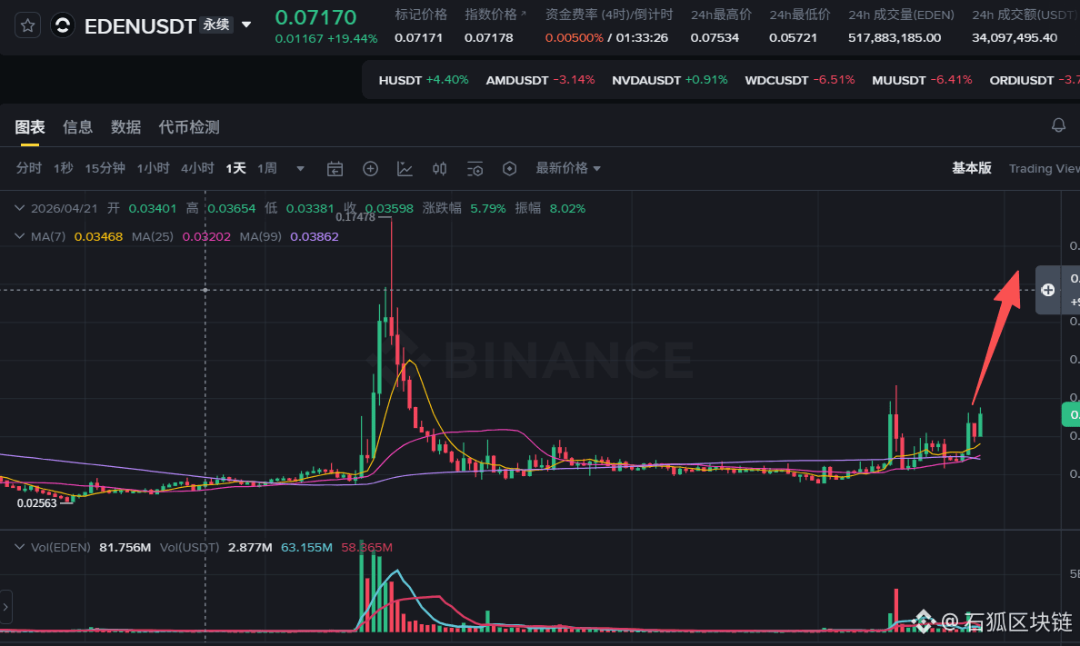
Task: Add EDENUSDT to favorites with the star
Action: click(27, 25)
